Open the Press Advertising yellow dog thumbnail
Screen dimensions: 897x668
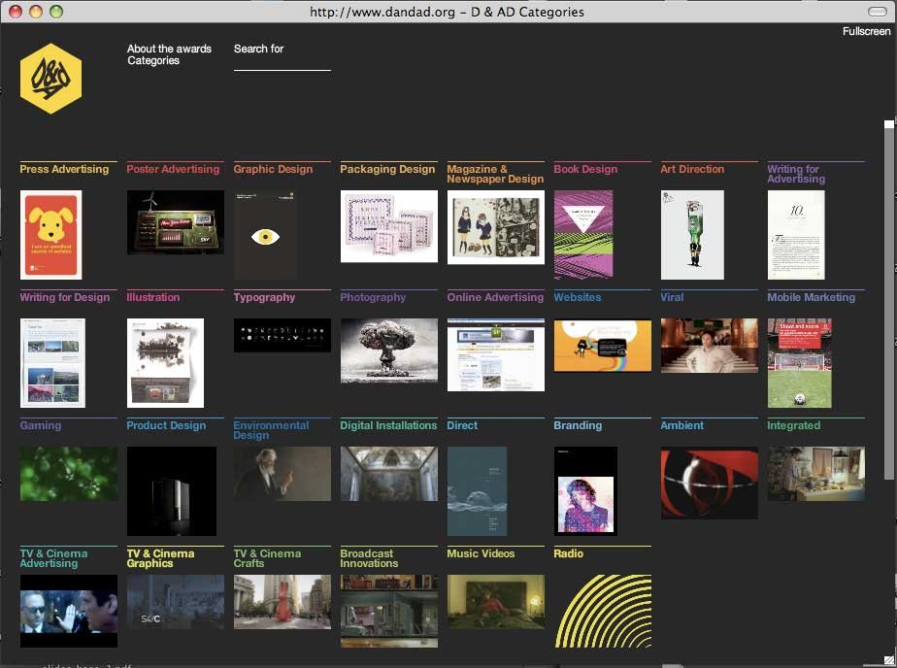pos(50,234)
